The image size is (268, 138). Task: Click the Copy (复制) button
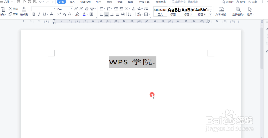[13, 14]
